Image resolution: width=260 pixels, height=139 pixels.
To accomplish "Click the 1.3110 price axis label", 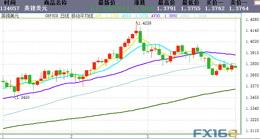I will pyautogui.click(x=252, y=131).
